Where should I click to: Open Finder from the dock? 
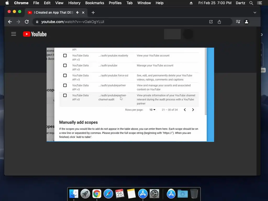(x=74, y=194)
